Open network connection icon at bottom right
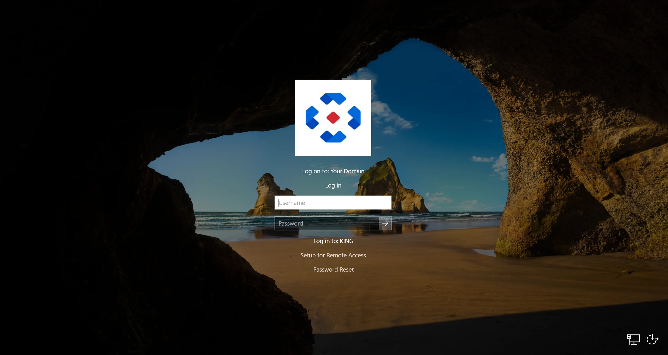 [633, 339]
